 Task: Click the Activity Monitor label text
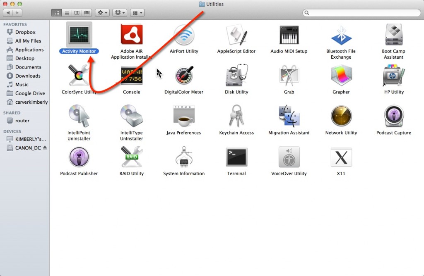(x=79, y=51)
